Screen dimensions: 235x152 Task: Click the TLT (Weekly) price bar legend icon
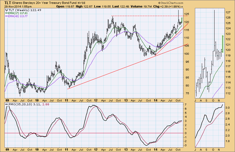[7, 10]
